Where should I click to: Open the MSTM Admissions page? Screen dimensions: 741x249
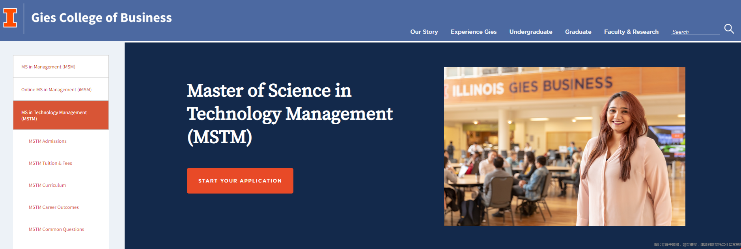(48, 141)
